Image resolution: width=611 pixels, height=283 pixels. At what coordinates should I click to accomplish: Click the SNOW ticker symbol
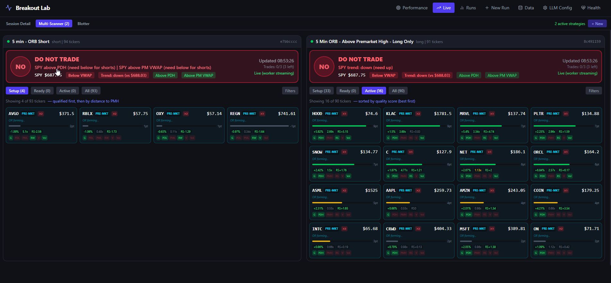tap(317, 152)
